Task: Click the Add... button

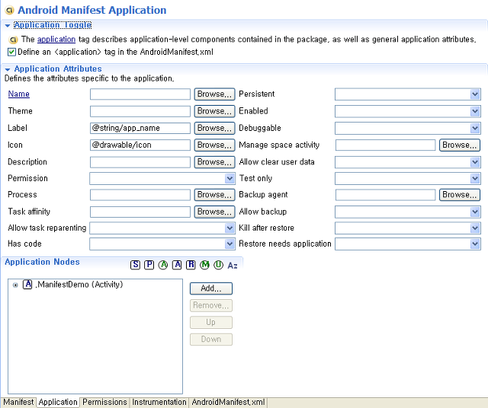Action: [x=211, y=288]
